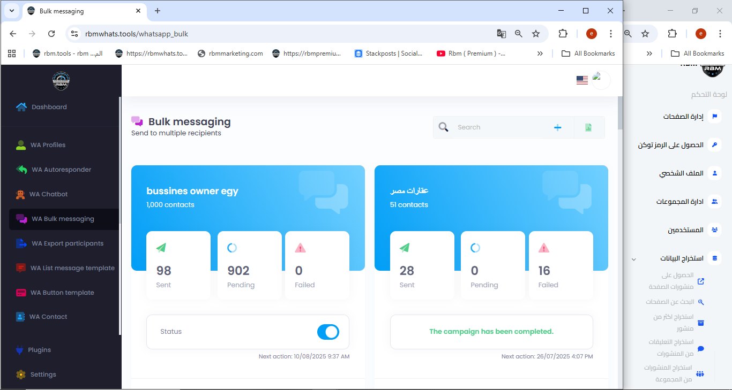Open rbmmarketing.com bookmark
Screen dimensions: 732x390
(x=230, y=53)
